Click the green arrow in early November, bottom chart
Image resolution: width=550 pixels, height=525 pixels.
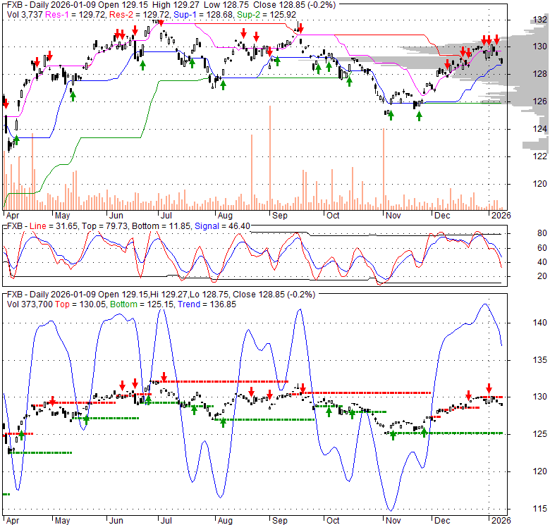(392, 435)
